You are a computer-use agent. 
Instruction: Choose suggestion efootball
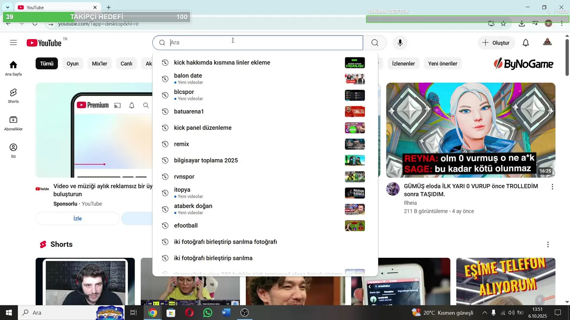click(x=265, y=226)
